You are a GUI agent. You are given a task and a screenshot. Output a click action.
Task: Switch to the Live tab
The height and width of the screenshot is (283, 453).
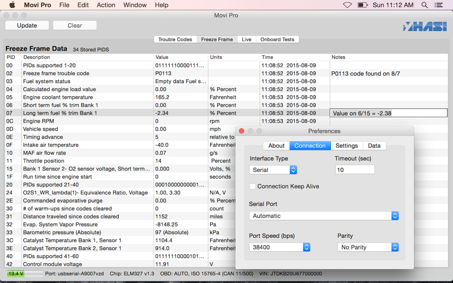246,39
